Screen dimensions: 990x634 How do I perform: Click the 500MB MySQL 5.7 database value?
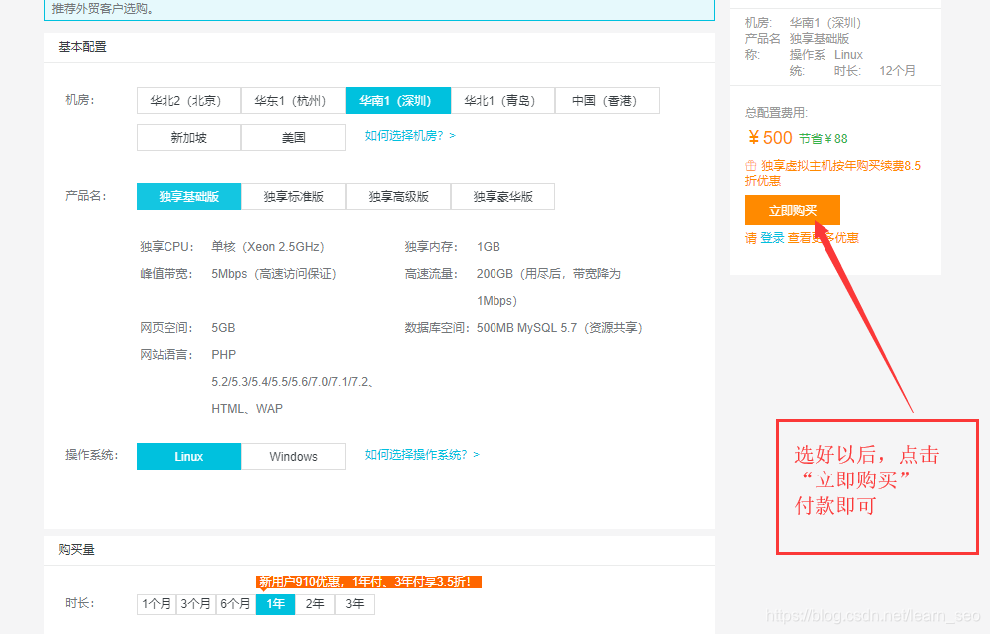[559, 328]
